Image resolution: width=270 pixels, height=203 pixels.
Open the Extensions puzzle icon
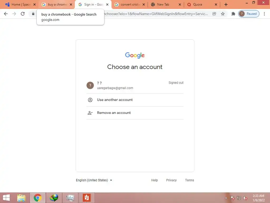(233, 14)
